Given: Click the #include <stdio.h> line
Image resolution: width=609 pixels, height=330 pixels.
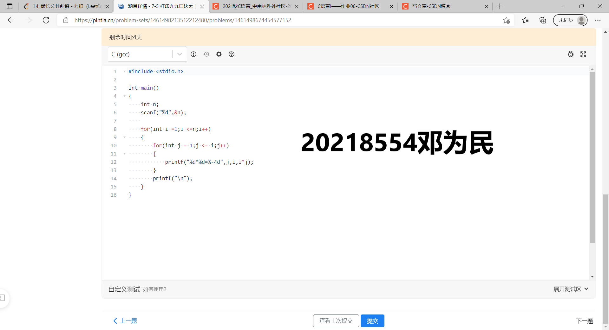Looking at the screenshot, I should click(x=156, y=72).
